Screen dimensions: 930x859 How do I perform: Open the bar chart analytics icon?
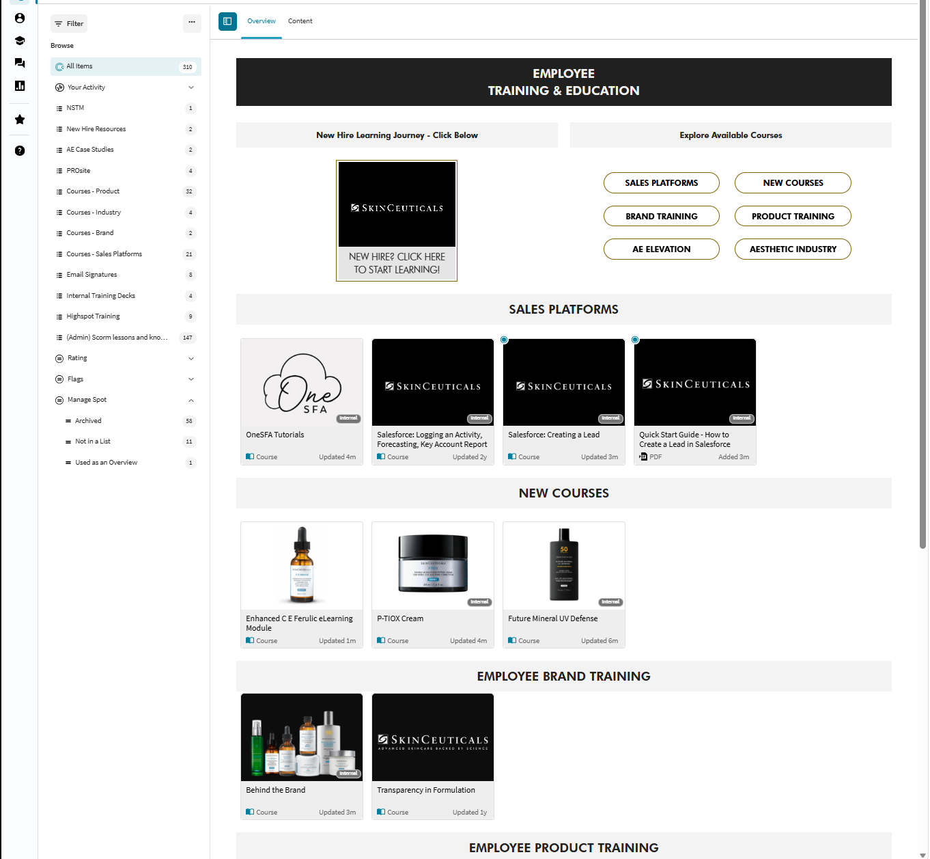point(20,85)
